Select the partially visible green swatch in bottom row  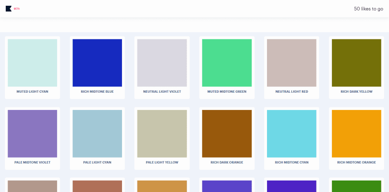tap(356, 186)
